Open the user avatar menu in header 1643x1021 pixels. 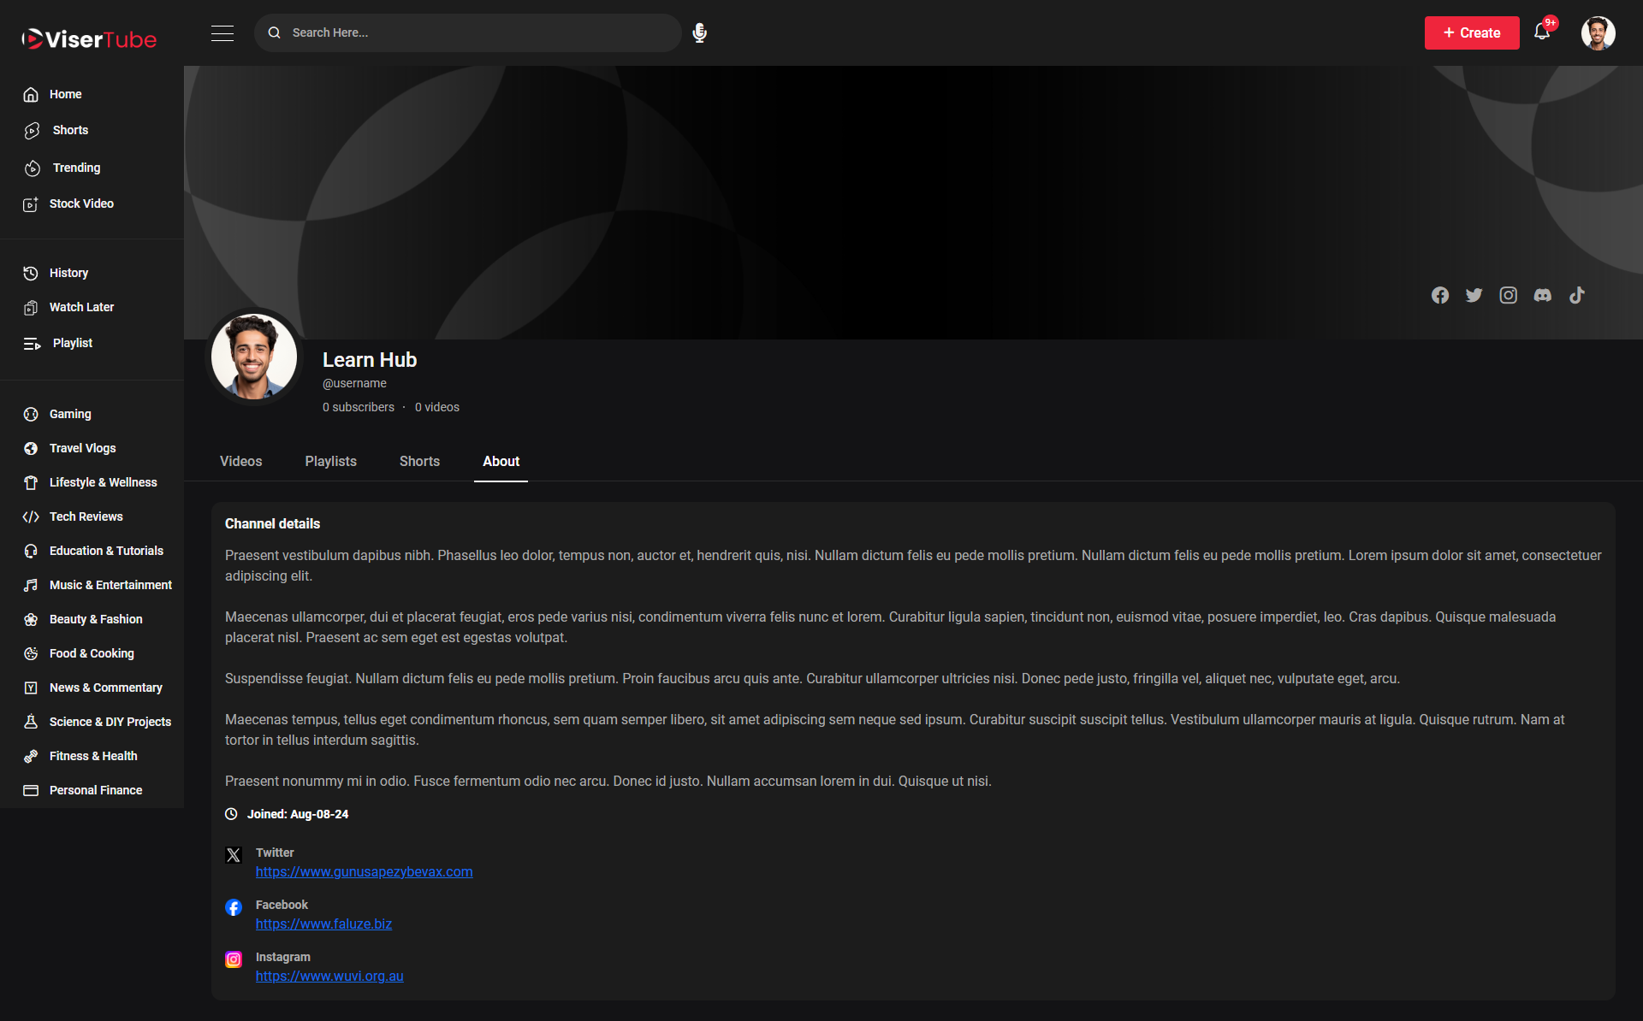pos(1597,32)
